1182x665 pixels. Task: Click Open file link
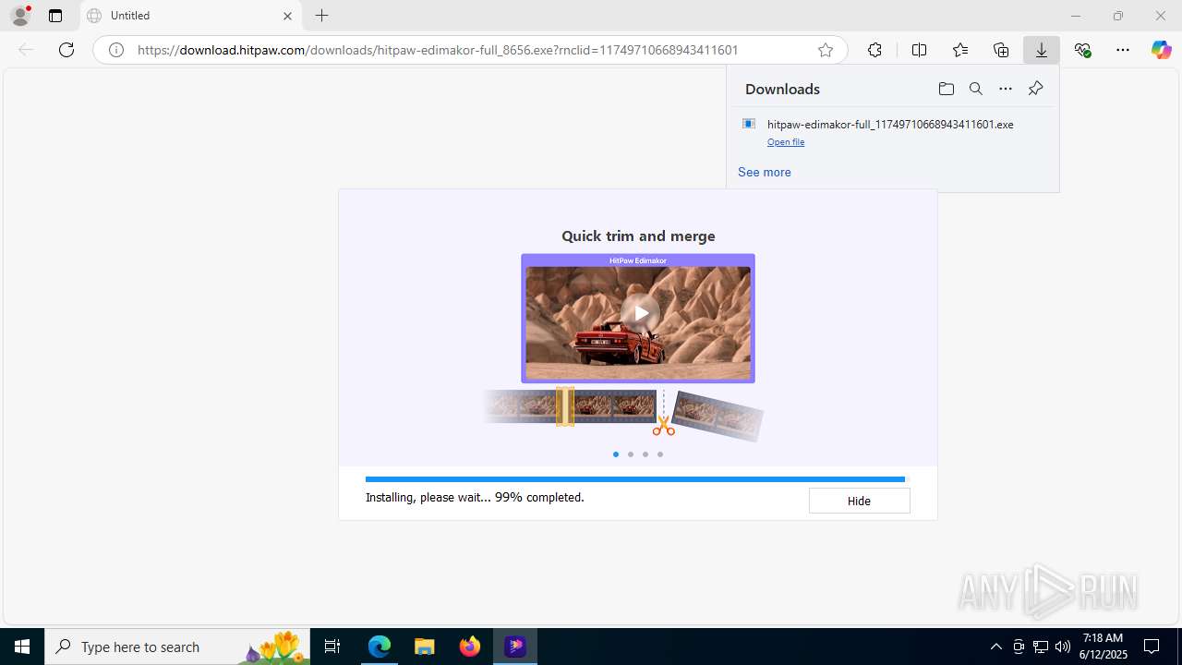point(786,142)
